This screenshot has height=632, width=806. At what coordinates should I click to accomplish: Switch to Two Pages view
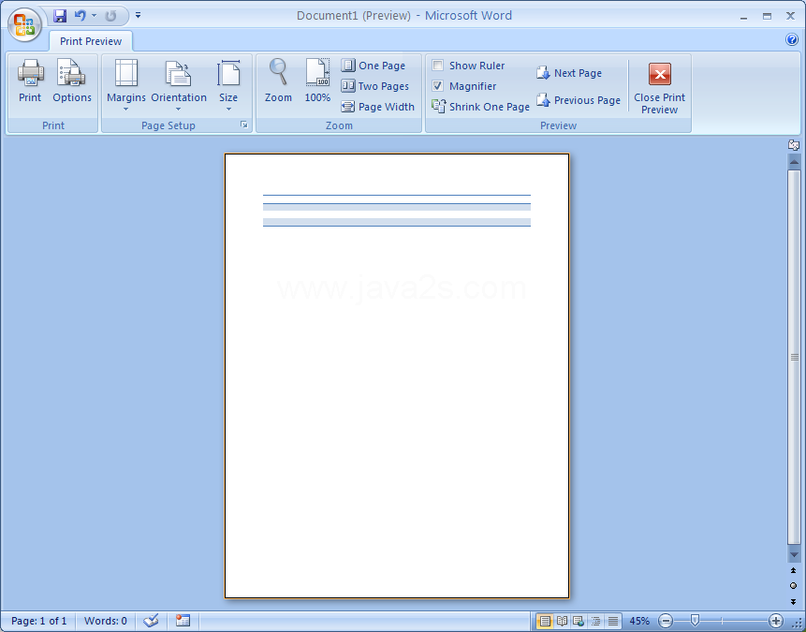tap(375, 86)
